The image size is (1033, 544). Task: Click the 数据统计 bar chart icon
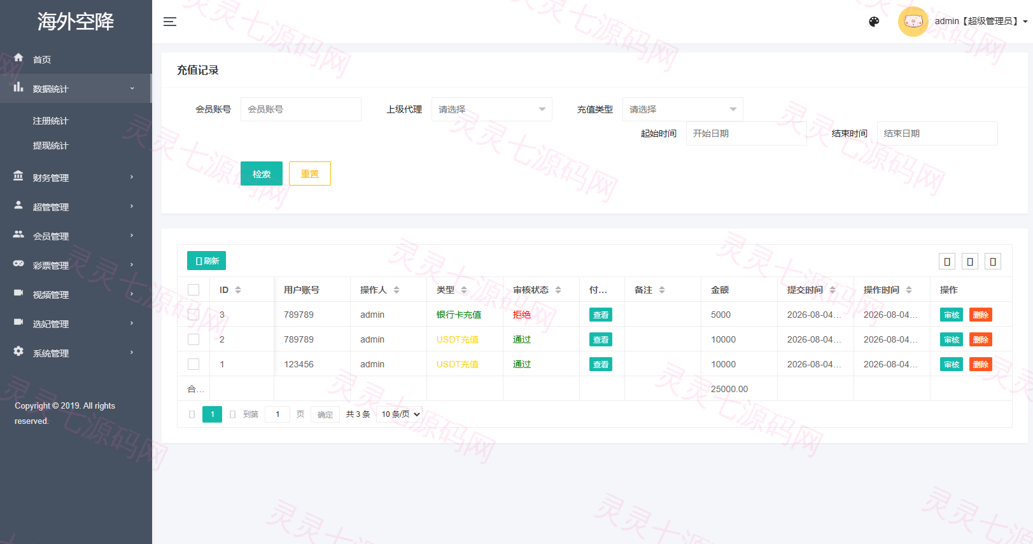(x=18, y=87)
